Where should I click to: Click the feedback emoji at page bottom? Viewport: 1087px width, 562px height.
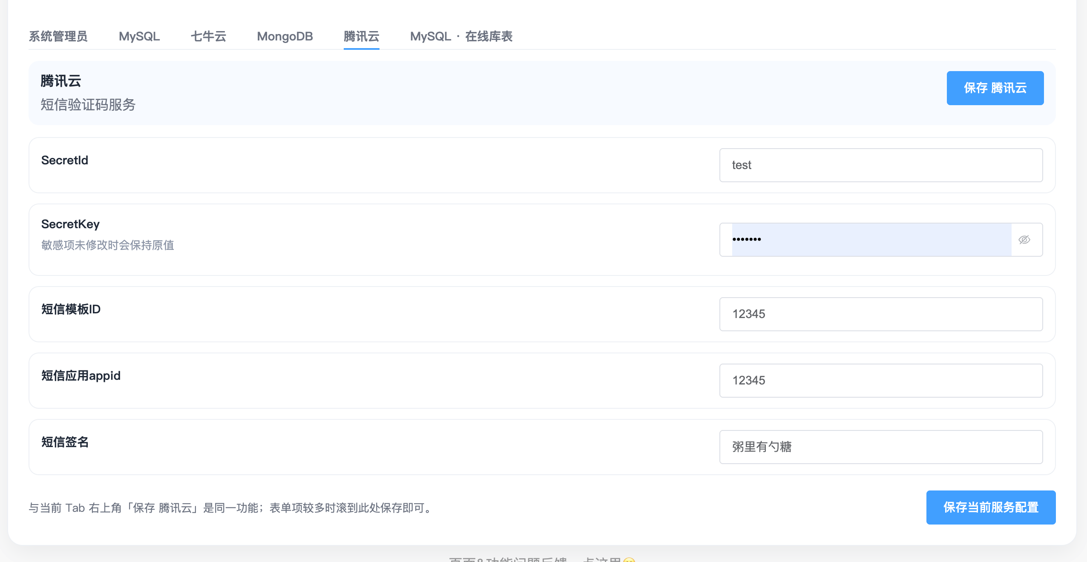[x=629, y=560]
